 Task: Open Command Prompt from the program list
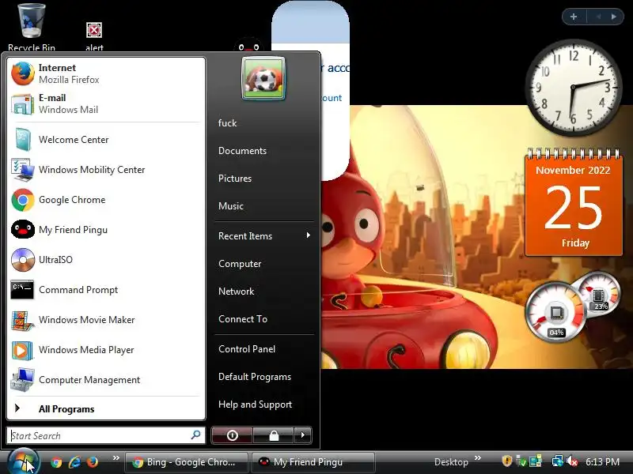click(106, 289)
